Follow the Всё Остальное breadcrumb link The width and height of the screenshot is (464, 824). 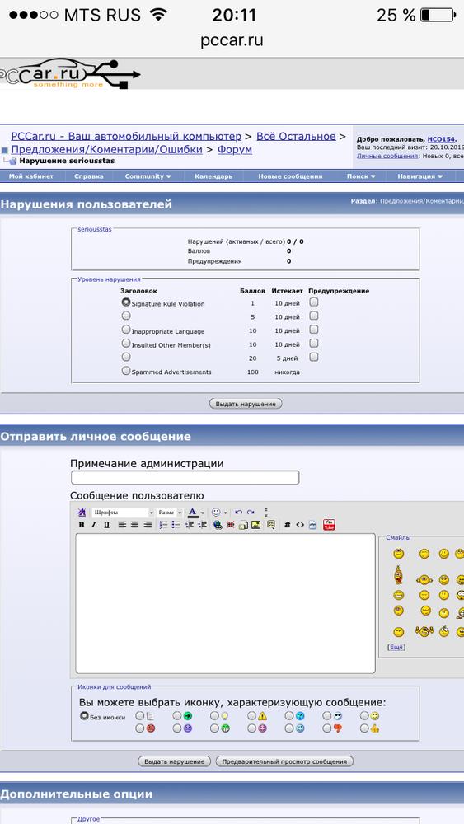296,136
